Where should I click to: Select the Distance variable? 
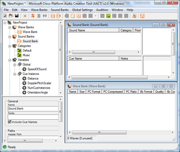tap(33, 78)
